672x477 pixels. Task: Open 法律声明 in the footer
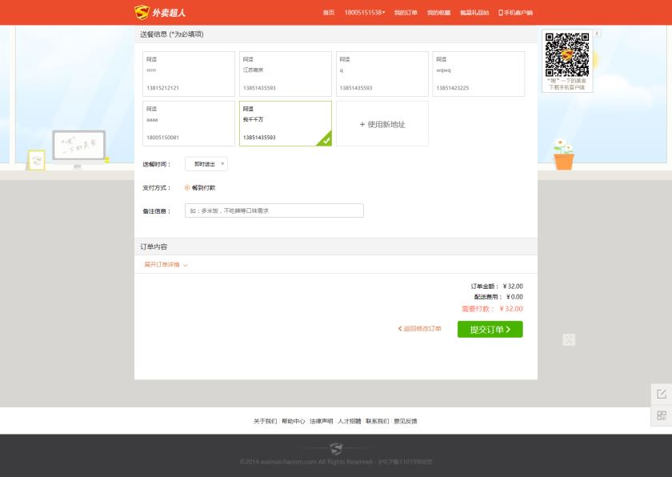(x=322, y=421)
